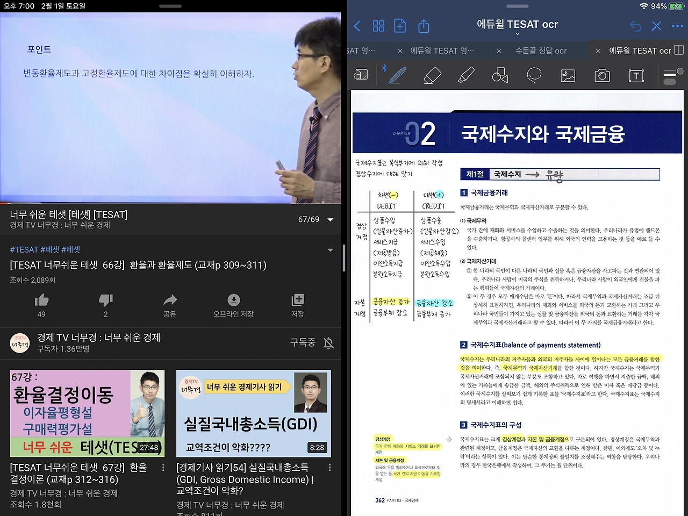Open the [TESAT 너무쉬운 테샛 67강] video title
Image resolution: width=688 pixels, height=516 pixels.
78,474
